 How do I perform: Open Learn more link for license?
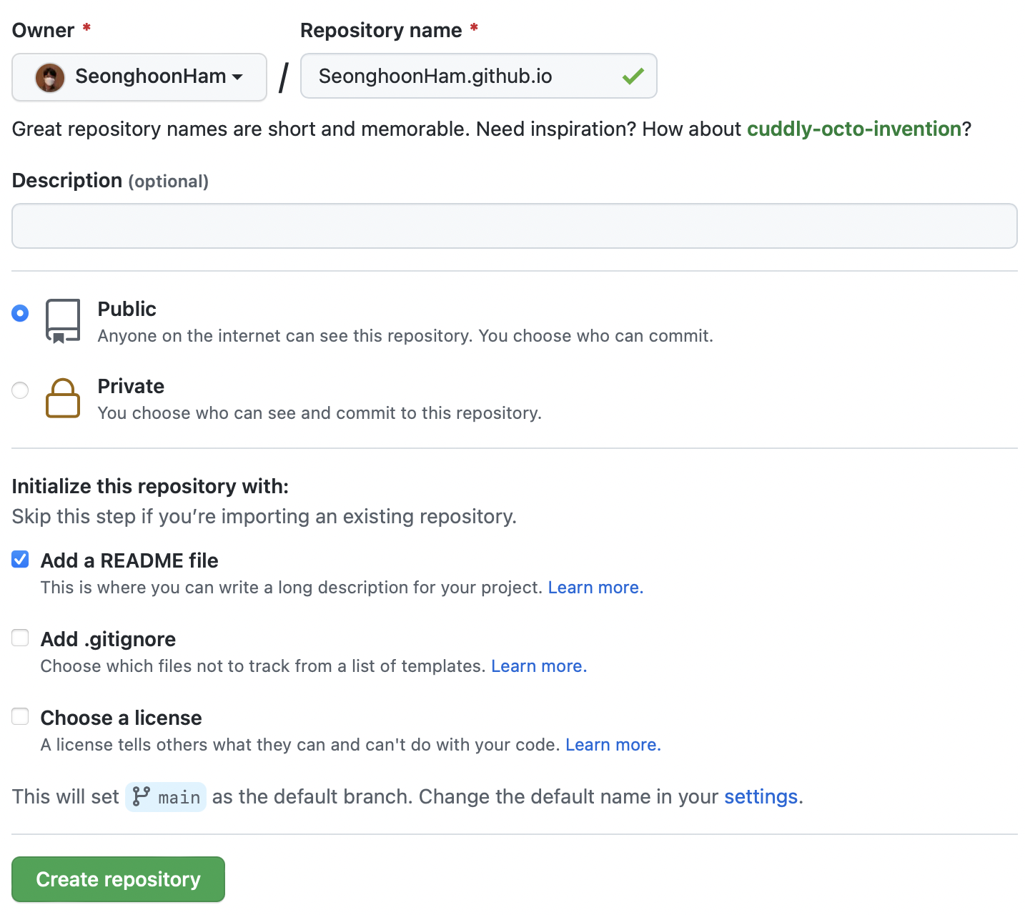[613, 745]
